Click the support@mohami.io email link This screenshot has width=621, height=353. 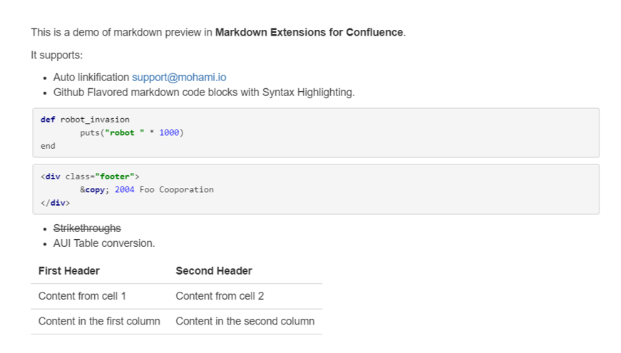pos(179,77)
